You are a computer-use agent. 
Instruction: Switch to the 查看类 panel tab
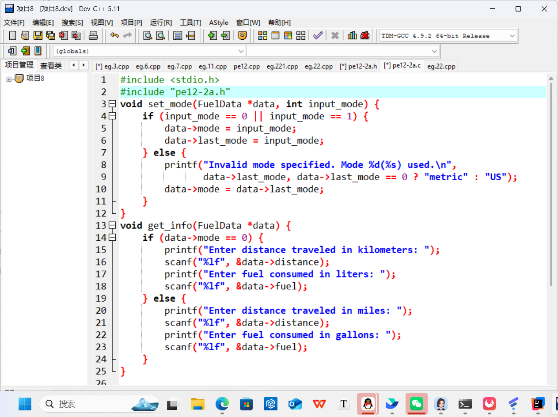pos(51,66)
